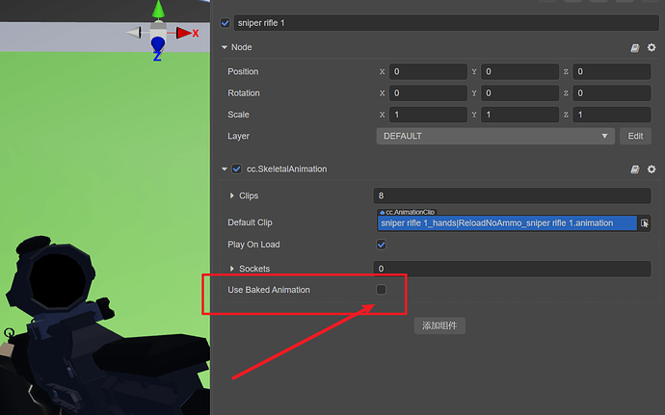Click the Position Z input field
This screenshot has width=665, height=415.
(612, 71)
